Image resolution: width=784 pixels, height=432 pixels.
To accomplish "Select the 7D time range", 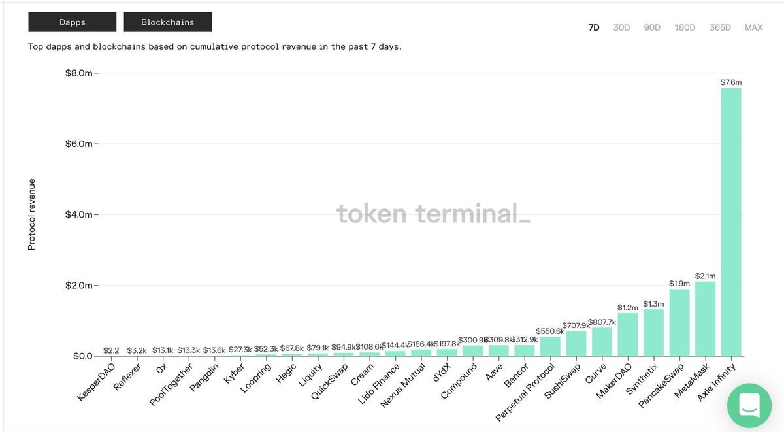I will click(593, 27).
